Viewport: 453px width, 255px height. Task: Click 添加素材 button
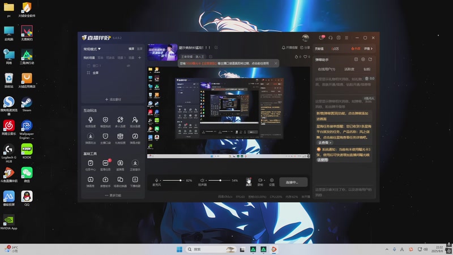pos(113,99)
